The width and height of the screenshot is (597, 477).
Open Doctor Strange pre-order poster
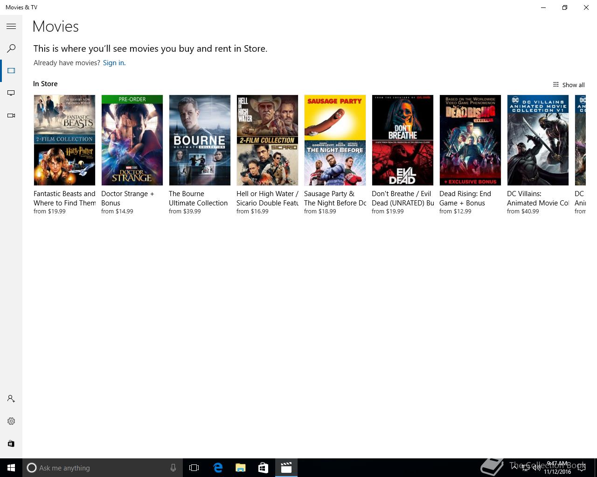132,140
